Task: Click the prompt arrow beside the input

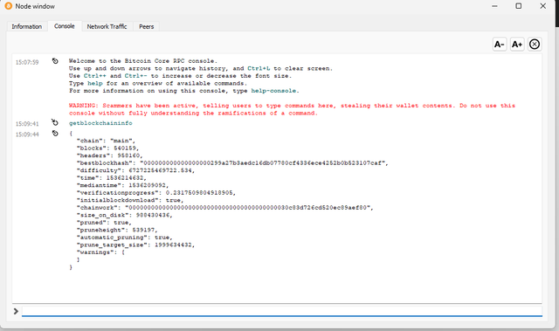Action: 16,311
